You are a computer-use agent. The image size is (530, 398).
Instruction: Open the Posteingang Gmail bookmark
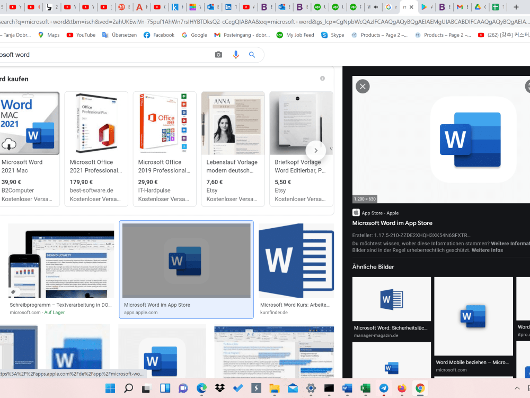(x=242, y=35)
